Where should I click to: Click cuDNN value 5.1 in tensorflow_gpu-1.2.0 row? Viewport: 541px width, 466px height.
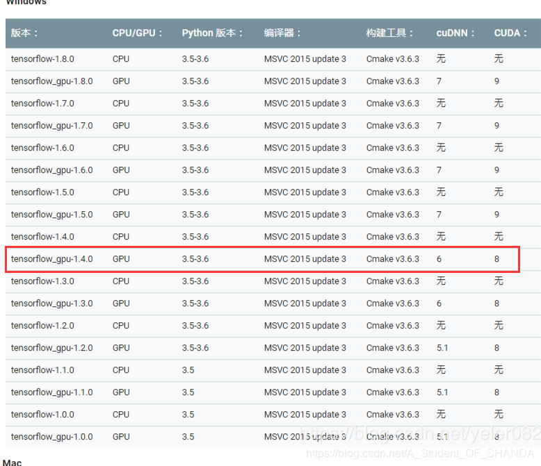click(442, 348)
